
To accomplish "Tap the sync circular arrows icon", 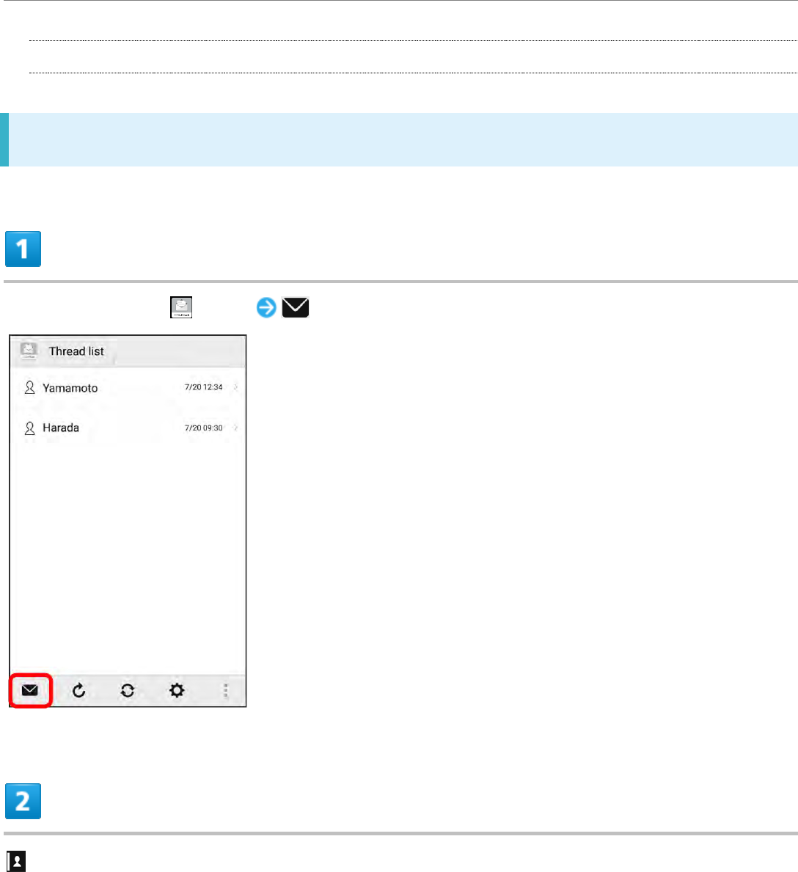I will (x=128, y=690).
